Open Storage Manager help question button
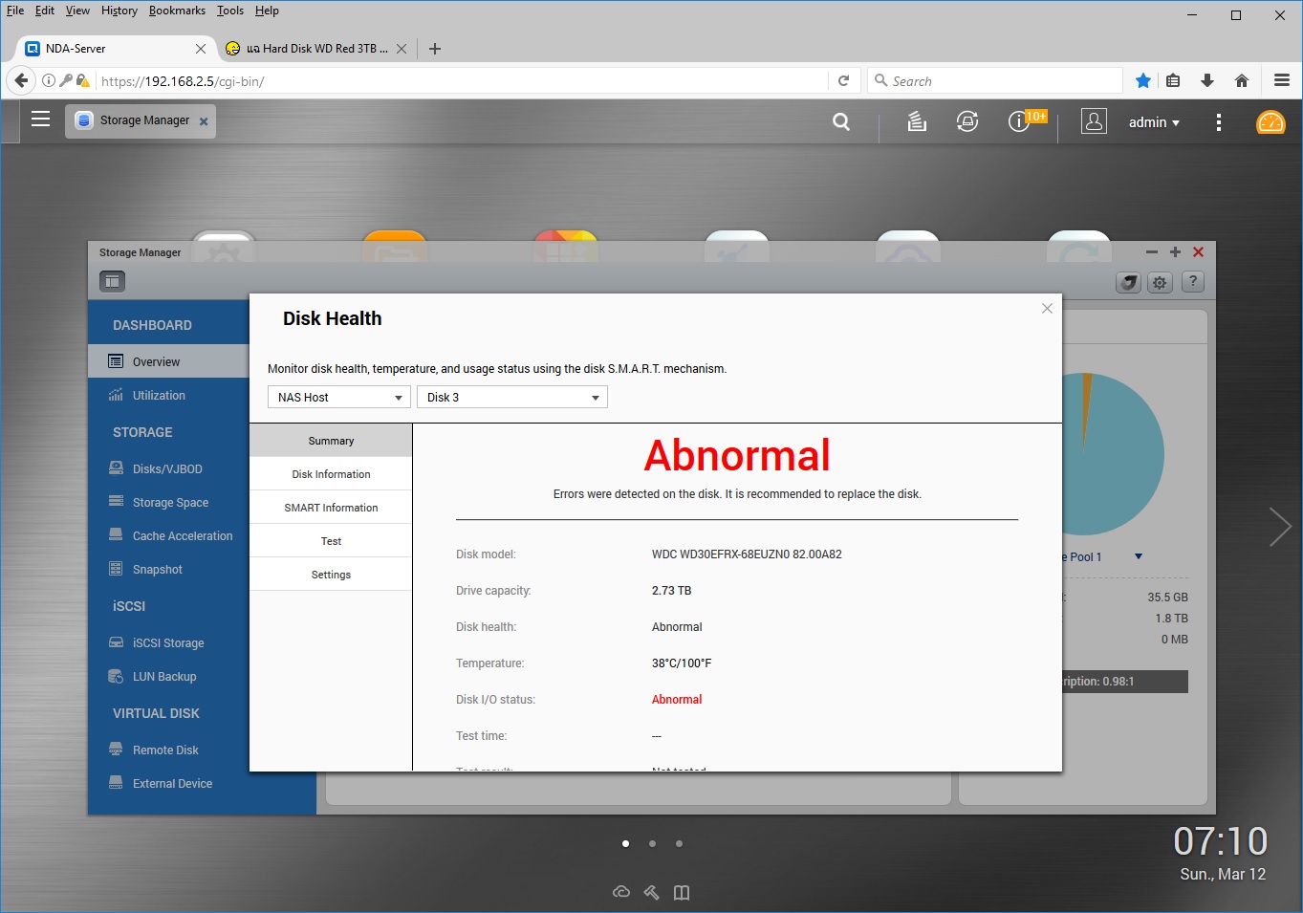1303x913 pixels. (x=1193, y=282)
